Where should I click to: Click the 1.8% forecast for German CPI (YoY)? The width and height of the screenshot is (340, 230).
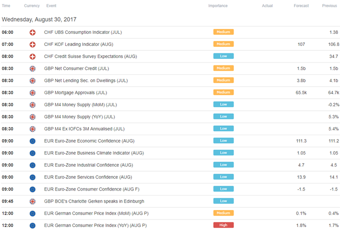coord(301,226)
